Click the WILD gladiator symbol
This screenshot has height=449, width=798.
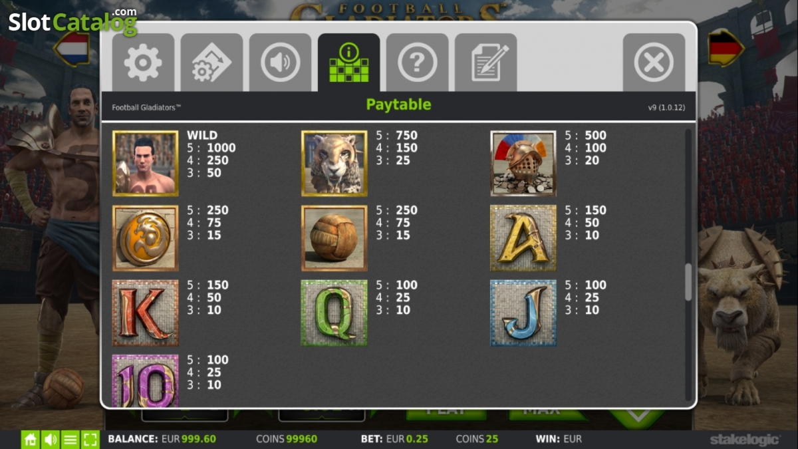click(x=146, y=164)
